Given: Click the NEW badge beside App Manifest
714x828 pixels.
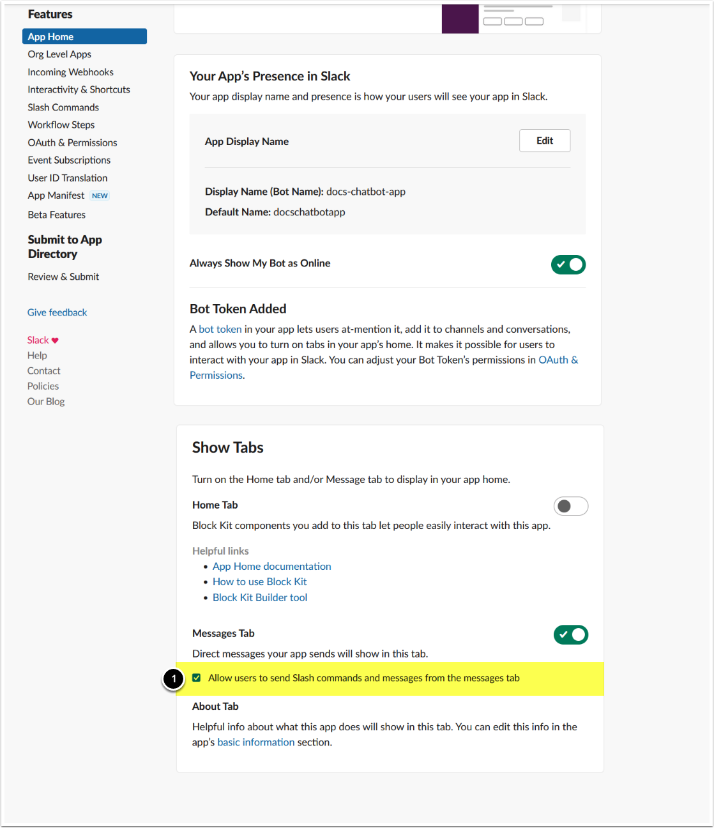Looking at the screenshot, I should 100,195.
